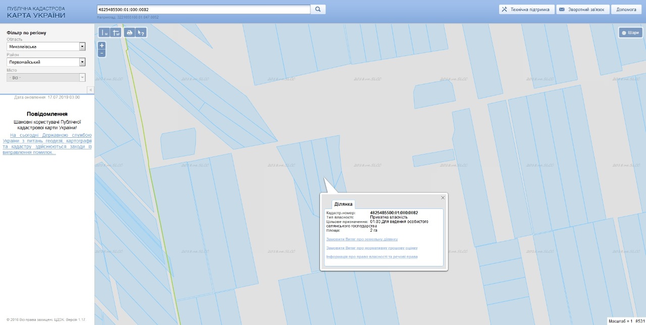
Task: Click the cadastral number search field
Action: [203, 10]
